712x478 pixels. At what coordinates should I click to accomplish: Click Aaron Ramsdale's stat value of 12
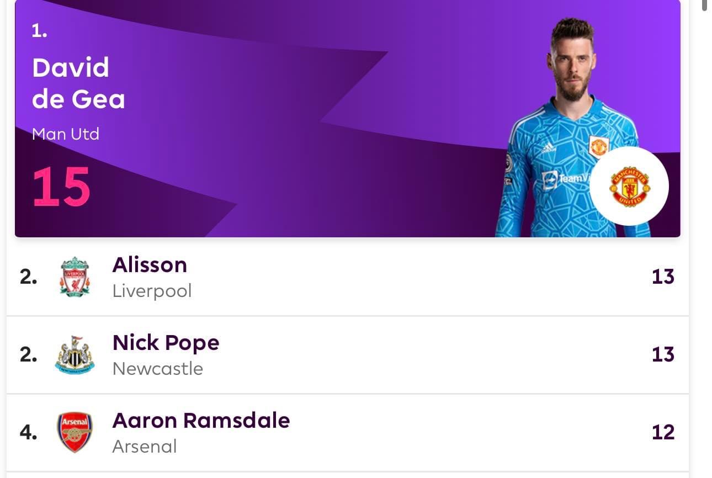663,432
